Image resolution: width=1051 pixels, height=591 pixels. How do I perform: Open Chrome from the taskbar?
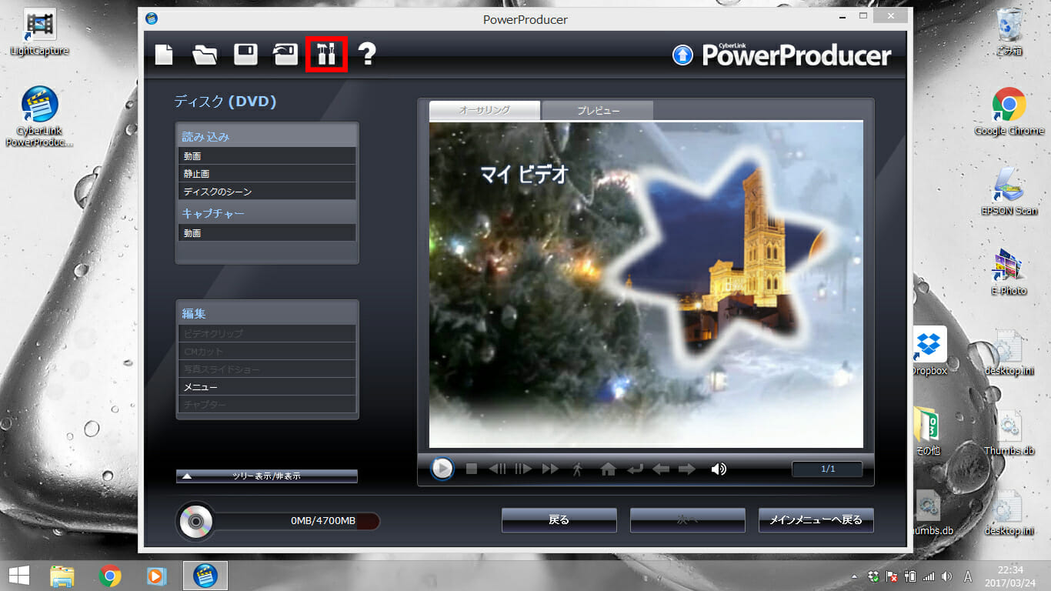tap(110, 576)
